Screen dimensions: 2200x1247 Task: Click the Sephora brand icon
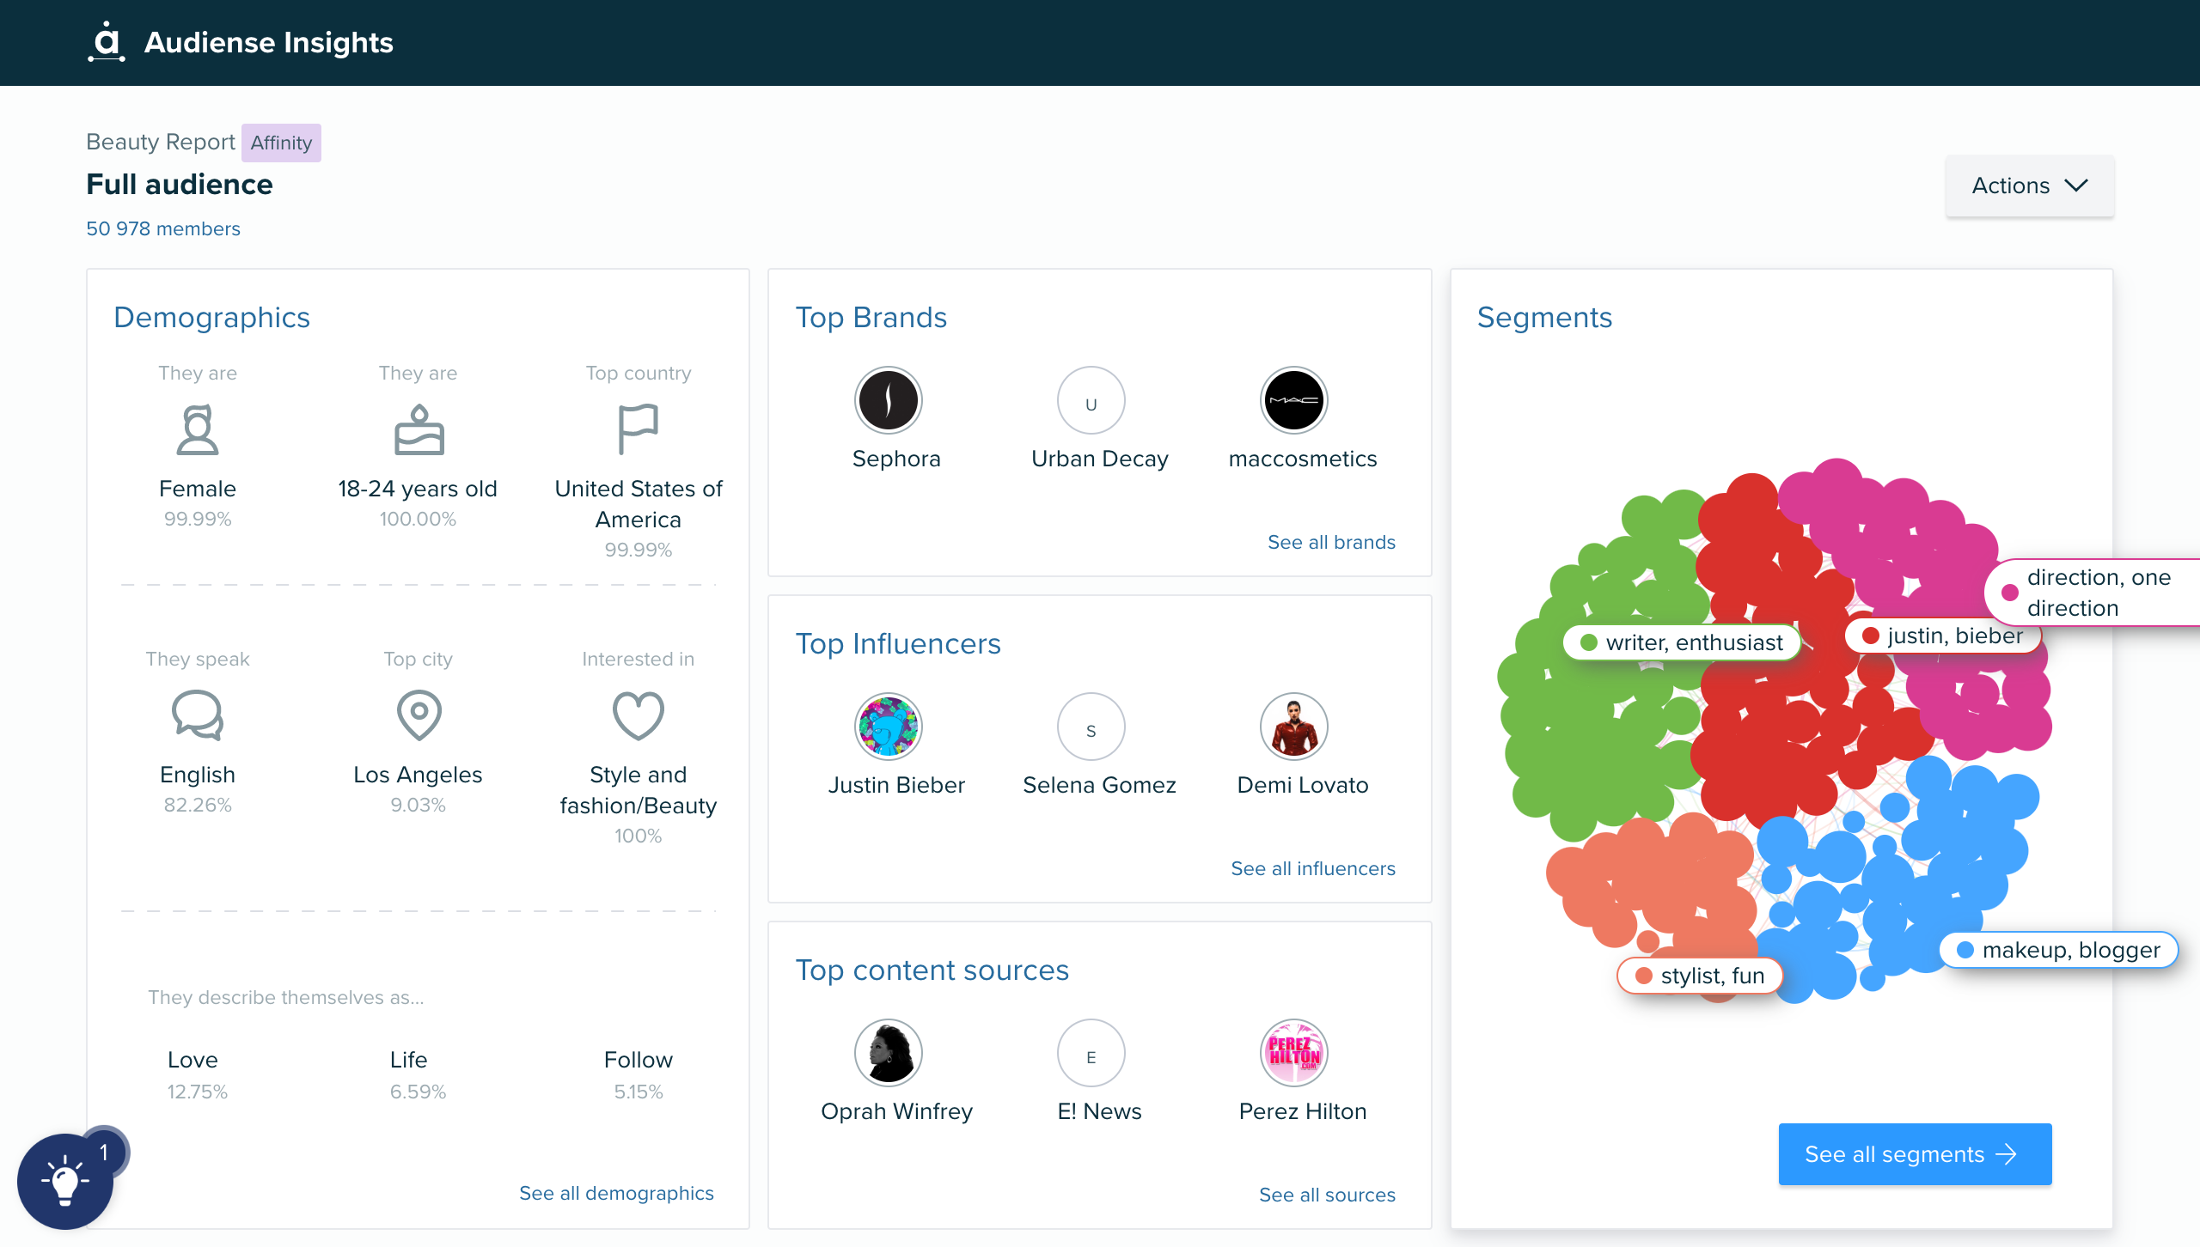891,400
